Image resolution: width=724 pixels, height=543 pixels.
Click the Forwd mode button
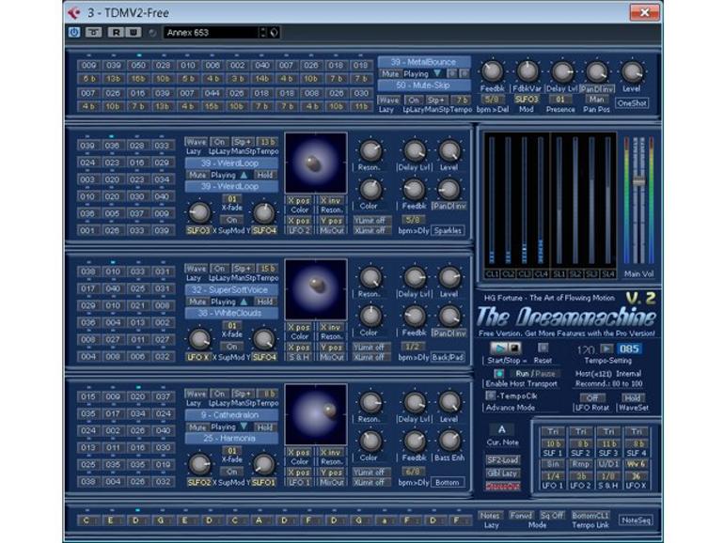521,516
